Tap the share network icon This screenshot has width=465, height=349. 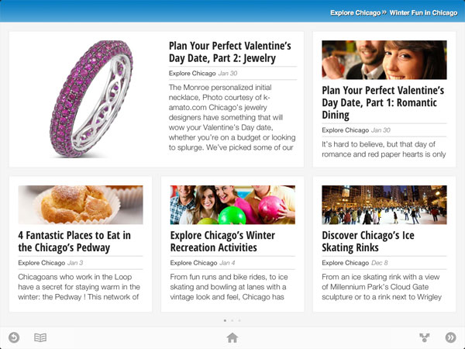pos(425,337)
